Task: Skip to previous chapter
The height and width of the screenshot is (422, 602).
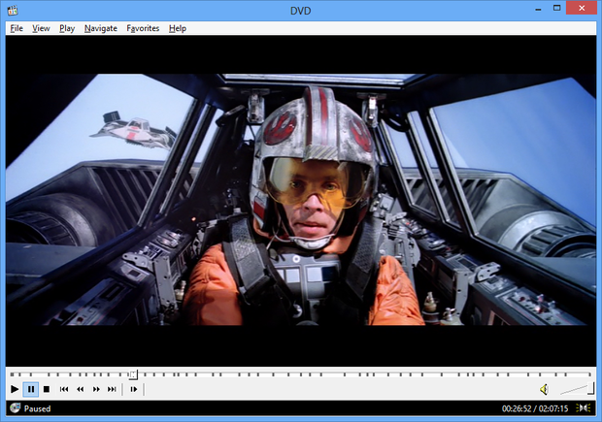Action: 64,389
